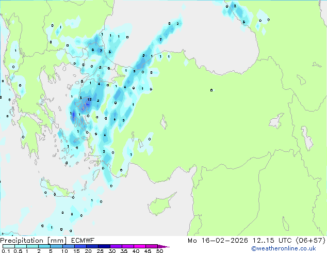The width and height of the screenshot is (327, 253).
Task: Click the 1–2 mm legend color swatch
Action: 32,246
